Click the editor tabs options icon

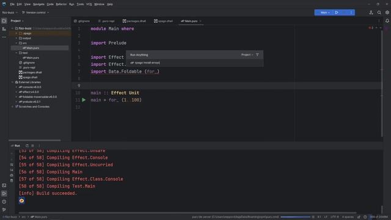379,21
